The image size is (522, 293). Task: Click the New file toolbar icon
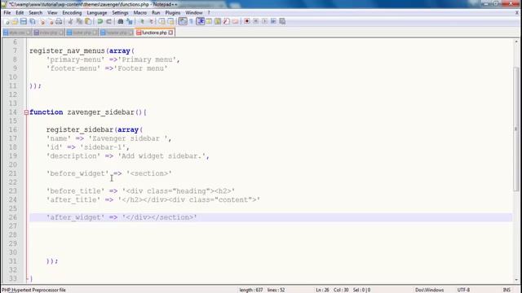[7, 22]
